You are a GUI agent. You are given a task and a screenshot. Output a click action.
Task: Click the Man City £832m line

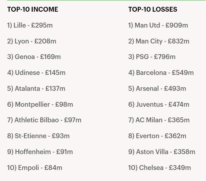pyautogui.click(x=159, y=41)
